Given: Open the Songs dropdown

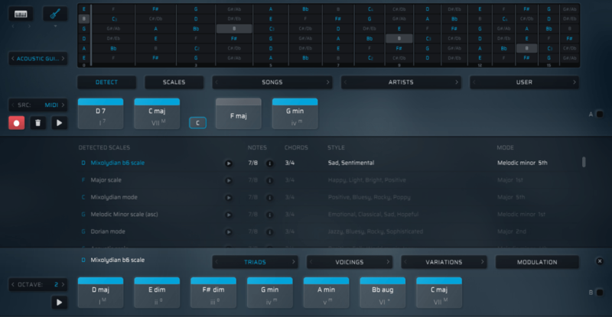Looking at the screenshot, I should [272, 82].
